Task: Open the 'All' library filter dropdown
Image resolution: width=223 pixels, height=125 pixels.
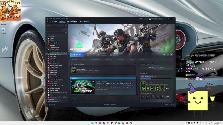Action: (x=55, y=30)
